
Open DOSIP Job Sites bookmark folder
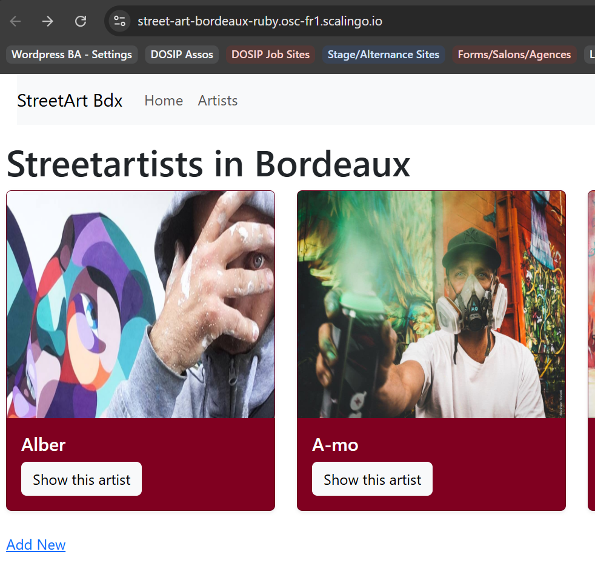270,55
